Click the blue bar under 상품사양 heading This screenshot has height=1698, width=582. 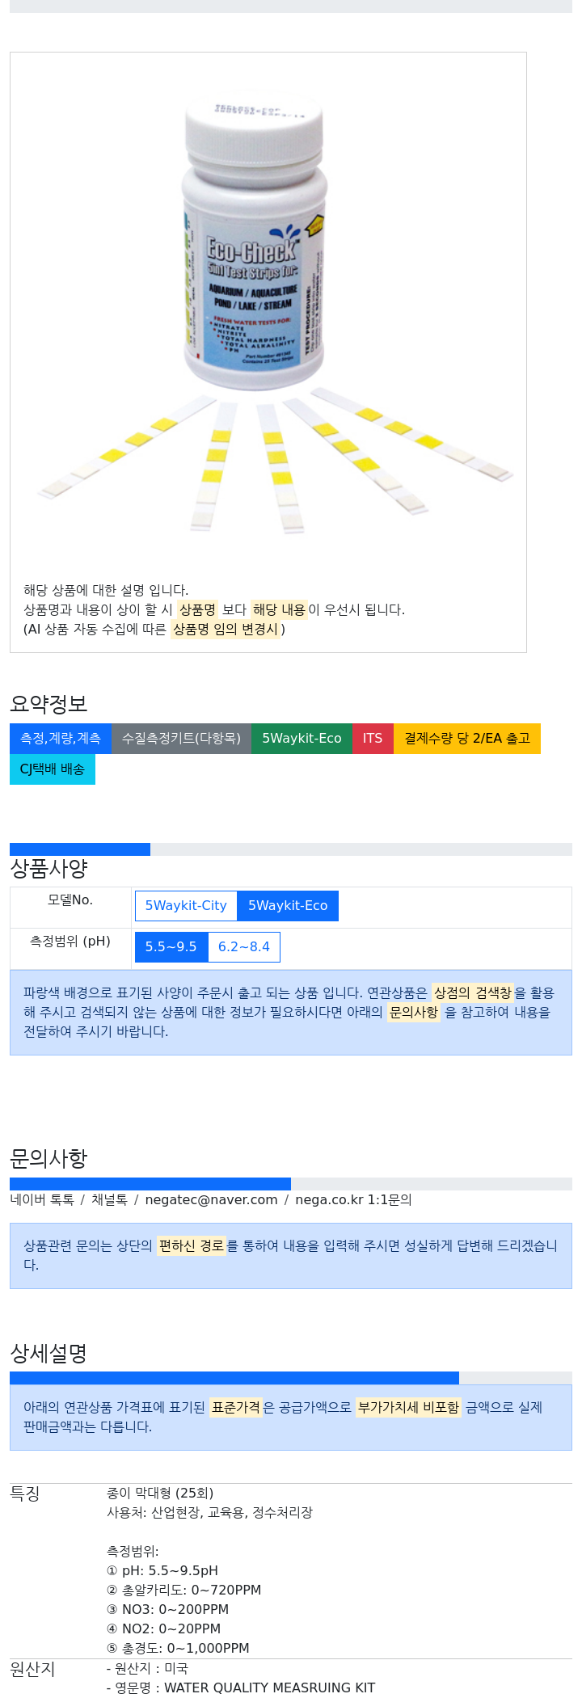80,849
